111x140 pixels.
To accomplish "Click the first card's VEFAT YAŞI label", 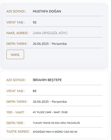I will (x=16, y=22).
